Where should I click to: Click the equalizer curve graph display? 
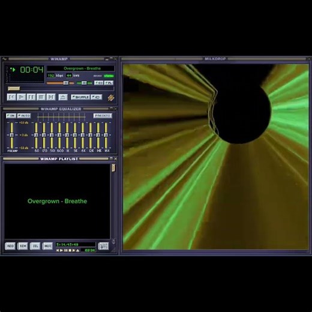click(x=61, y=117)
